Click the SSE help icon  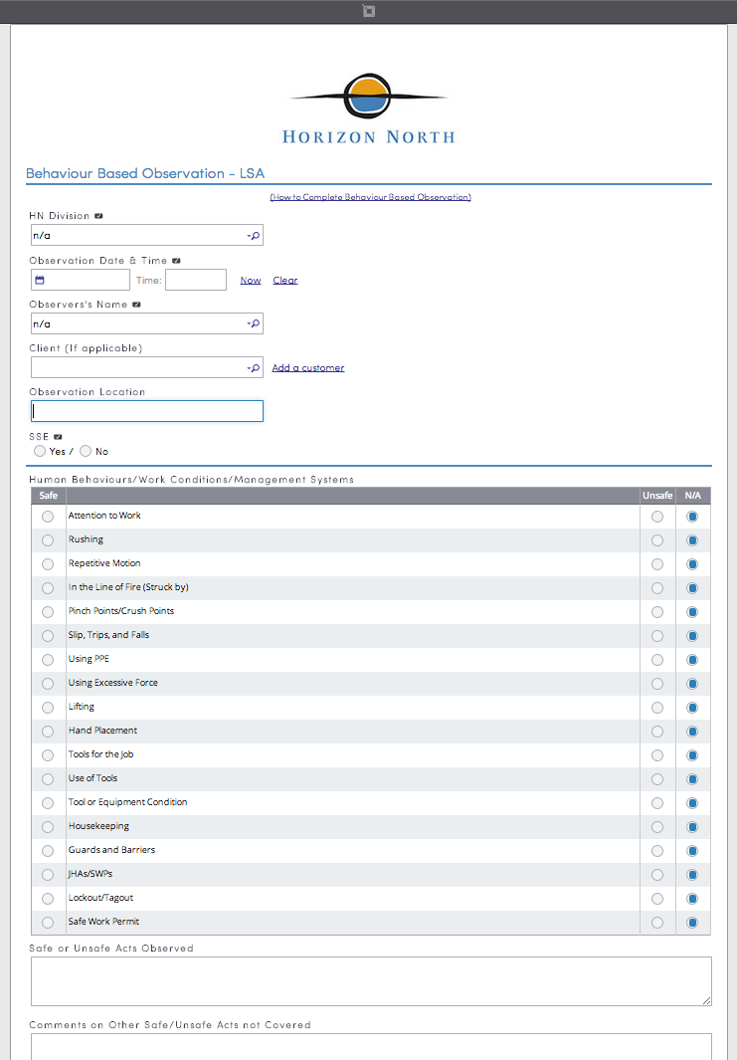click(58, 437)
